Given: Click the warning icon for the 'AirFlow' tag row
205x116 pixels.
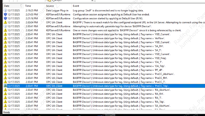Looking at the screenshot, I should 5,38.
